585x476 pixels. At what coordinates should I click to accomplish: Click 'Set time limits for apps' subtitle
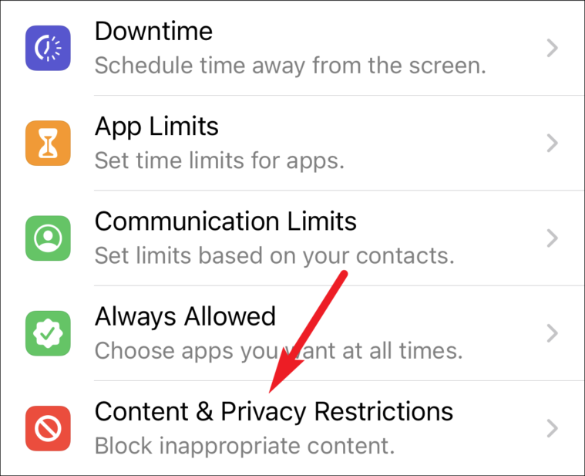[220, 161]
